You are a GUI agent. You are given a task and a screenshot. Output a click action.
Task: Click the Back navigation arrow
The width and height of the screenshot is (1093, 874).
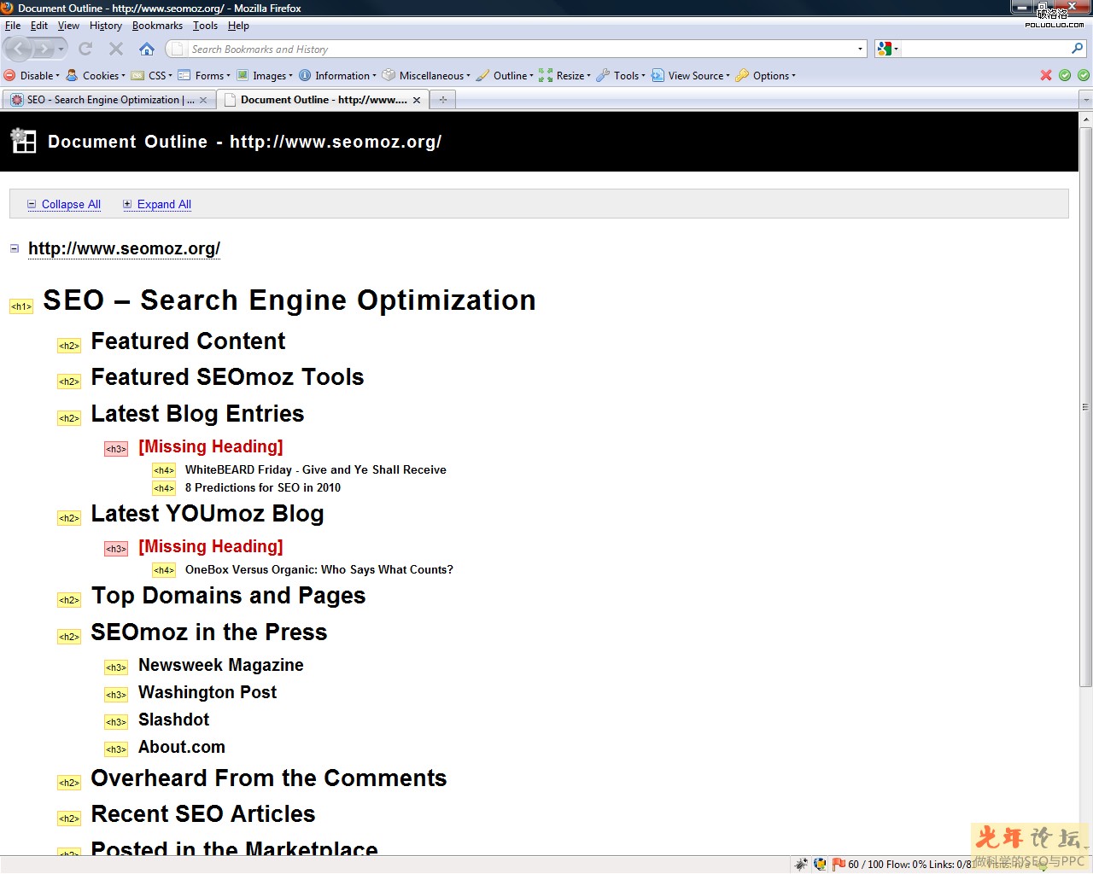point(19,50)
